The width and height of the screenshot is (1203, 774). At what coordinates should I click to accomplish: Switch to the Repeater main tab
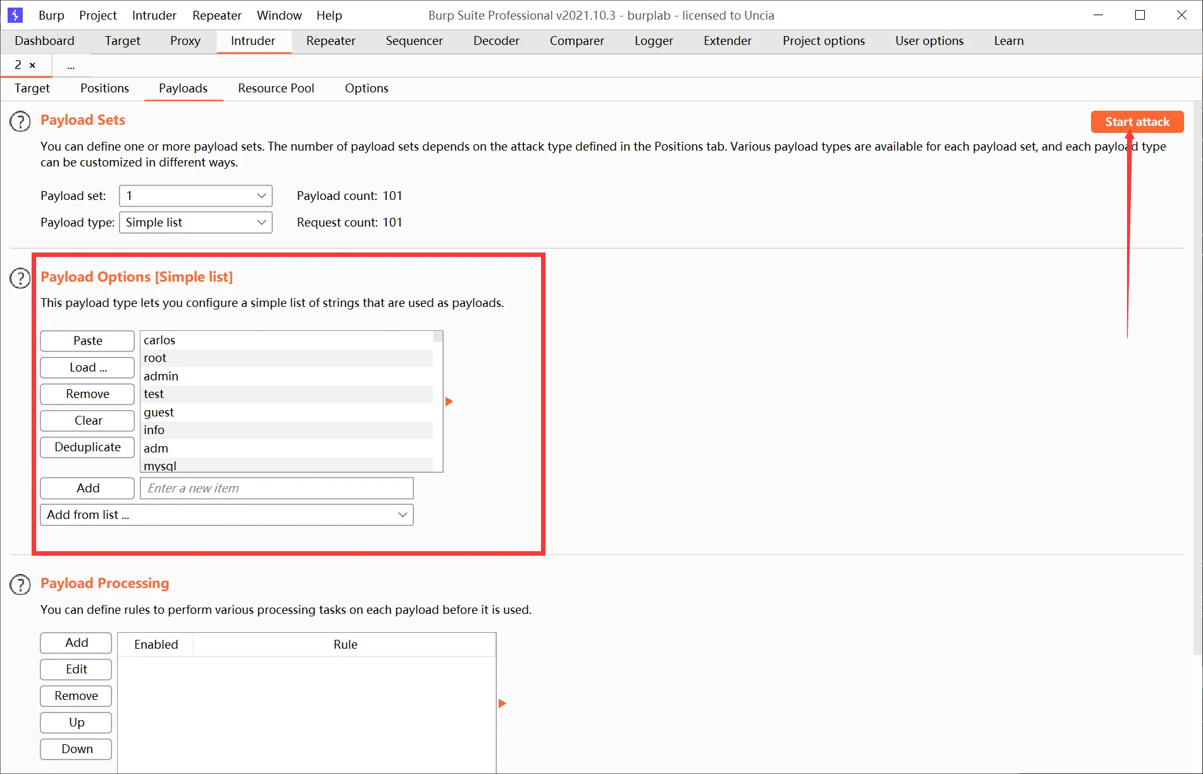(x=331, y=41)
